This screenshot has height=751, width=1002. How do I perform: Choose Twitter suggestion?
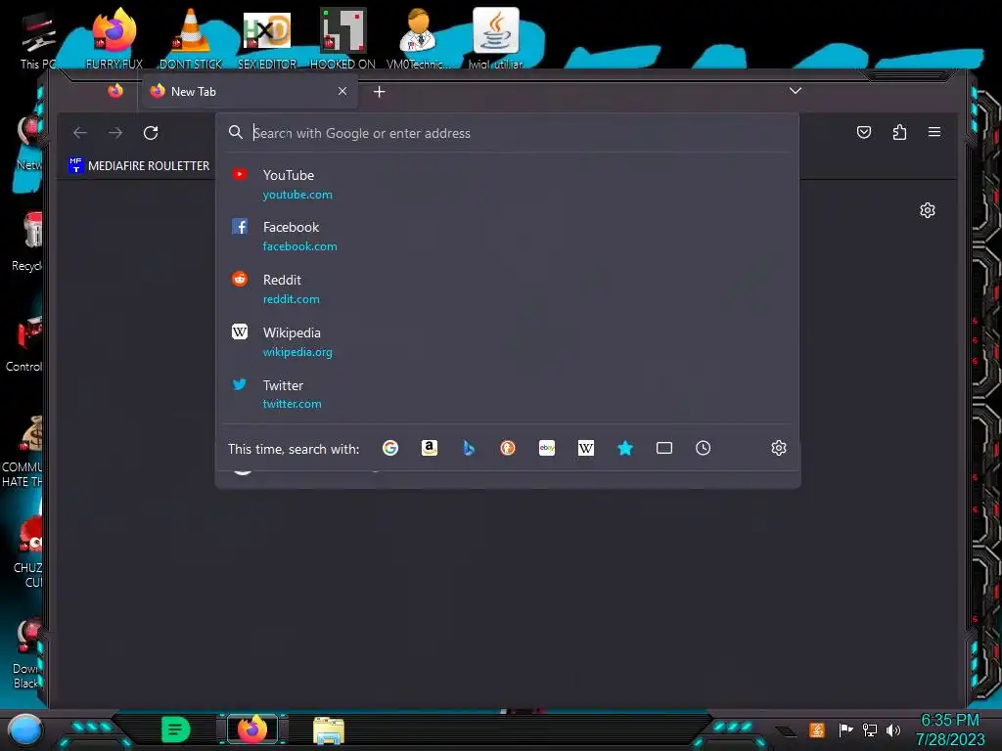pos(508,394)
